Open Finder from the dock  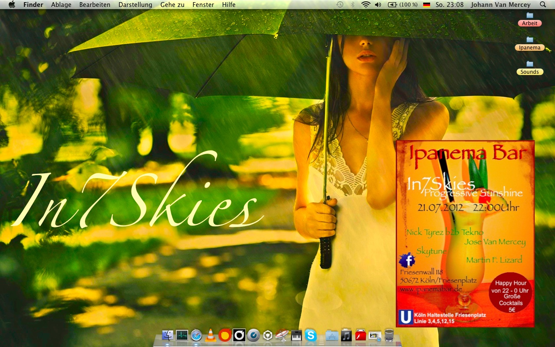pos(167,335)
